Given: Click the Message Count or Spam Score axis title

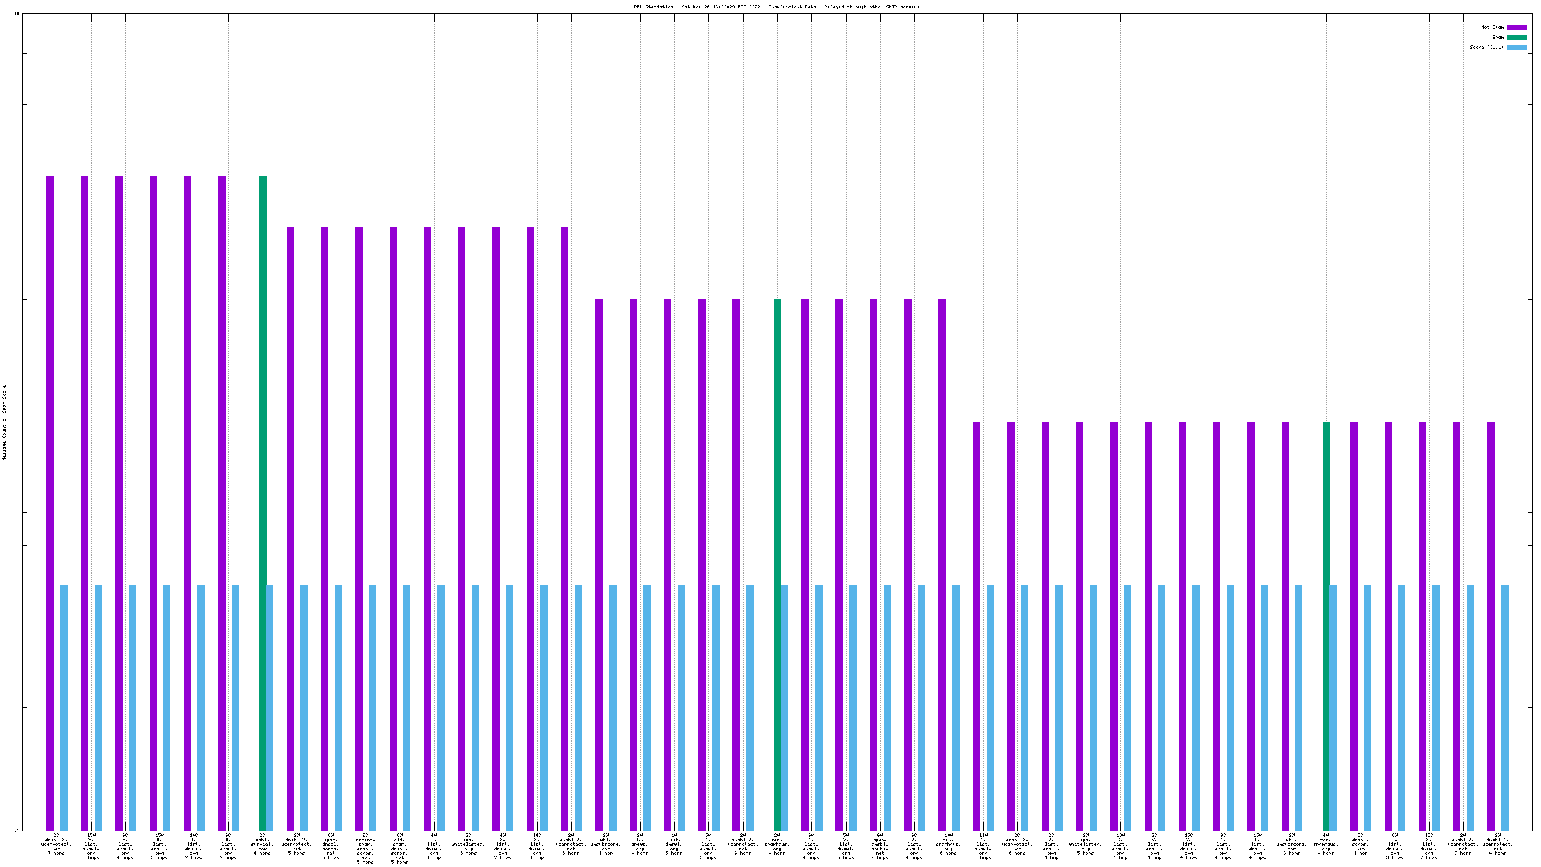Looking at the screenshot, I should [x=4, y=422].
